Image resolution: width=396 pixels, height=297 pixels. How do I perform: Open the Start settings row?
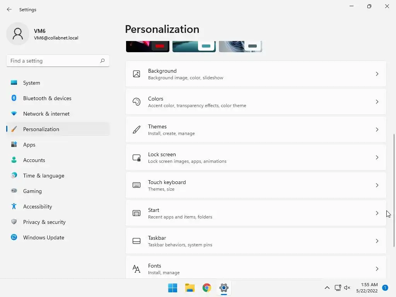pos(256,213)
